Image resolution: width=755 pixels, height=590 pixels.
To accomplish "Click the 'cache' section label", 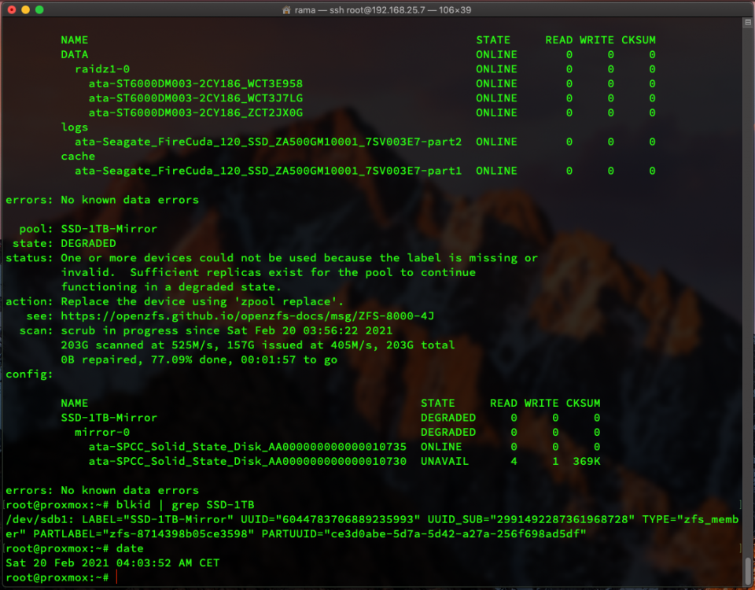I will [x=78, y=156].
